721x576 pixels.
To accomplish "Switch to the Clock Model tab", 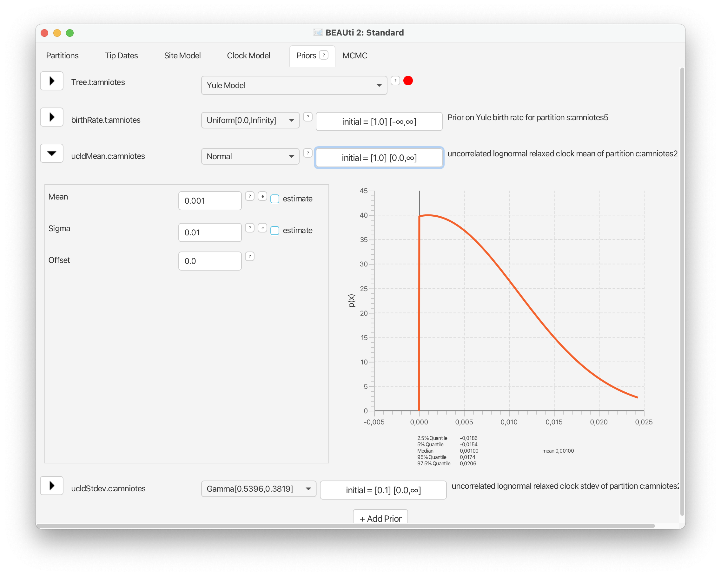I will click(248, 56).
